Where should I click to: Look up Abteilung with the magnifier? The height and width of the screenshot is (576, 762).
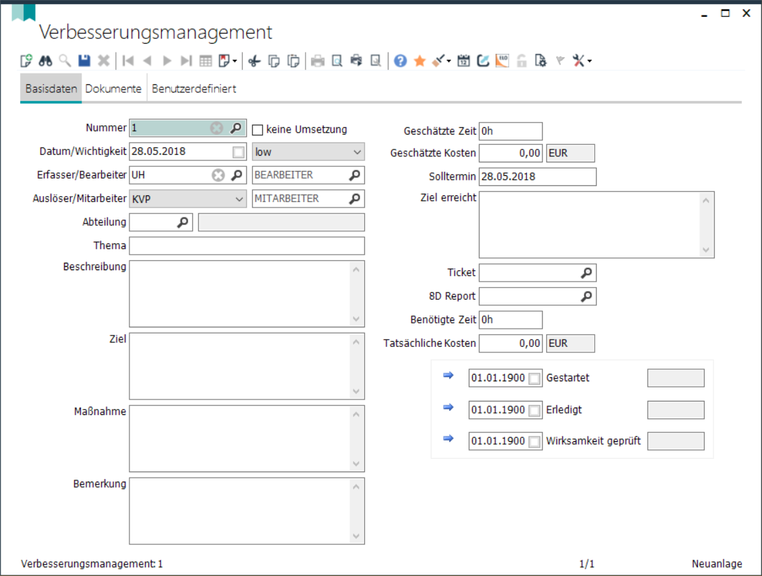[x=183, y=222]
